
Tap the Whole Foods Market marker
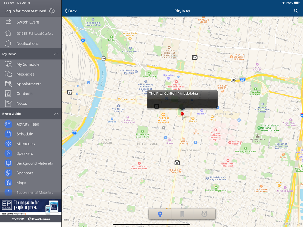tap(130, 39)
